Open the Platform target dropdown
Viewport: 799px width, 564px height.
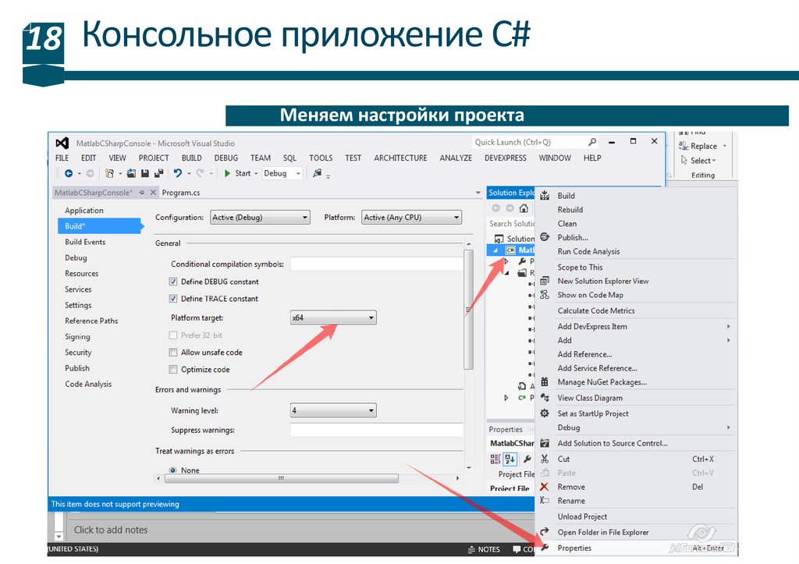coord(333,318)
